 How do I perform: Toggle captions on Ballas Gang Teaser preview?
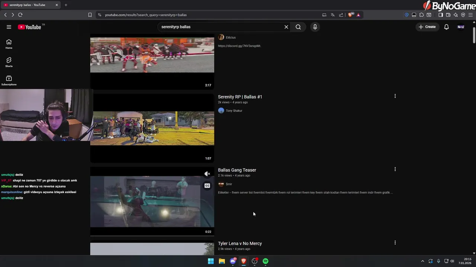click(207, 185)
